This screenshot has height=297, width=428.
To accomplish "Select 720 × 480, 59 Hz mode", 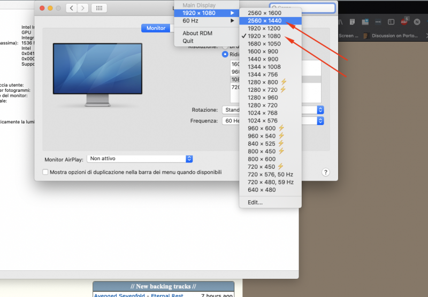I will (x=270, y=182).
